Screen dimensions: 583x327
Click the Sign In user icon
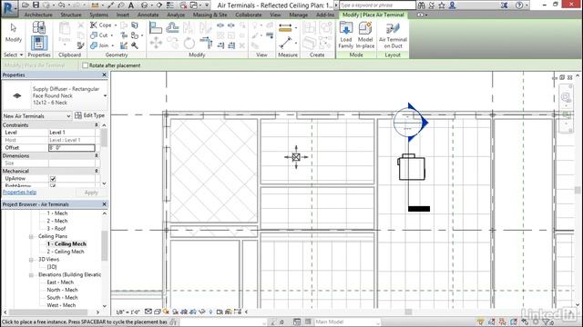(x=452, y=5)
